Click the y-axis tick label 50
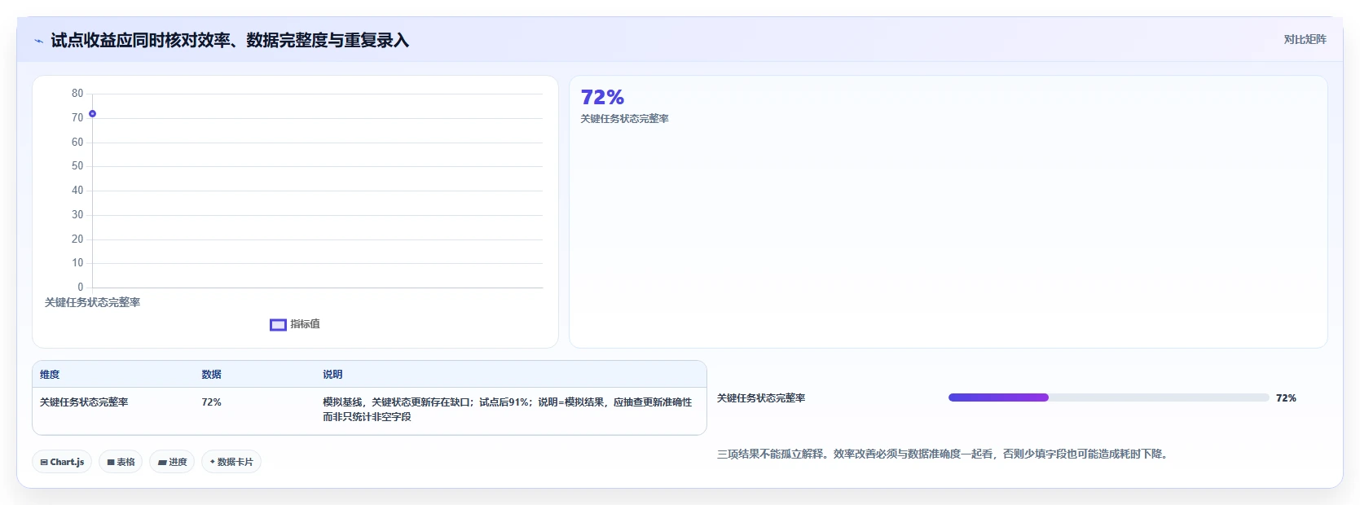Image resolution: width=1360 pixels, height=505 pixels. pyautogui.click(x=77, y=166)
